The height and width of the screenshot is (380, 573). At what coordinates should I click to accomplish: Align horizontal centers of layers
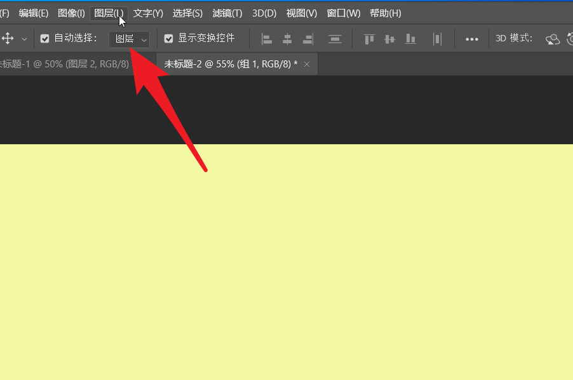(287, 39)
